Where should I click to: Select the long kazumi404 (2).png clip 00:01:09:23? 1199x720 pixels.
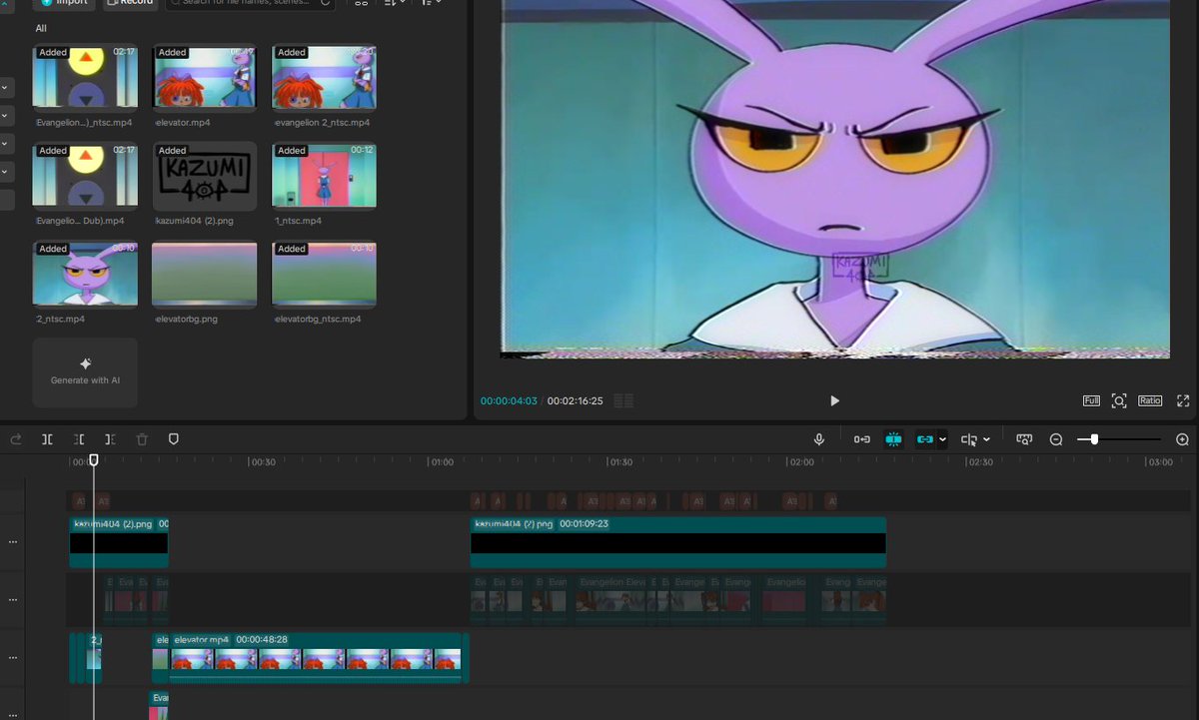point(678,542)
